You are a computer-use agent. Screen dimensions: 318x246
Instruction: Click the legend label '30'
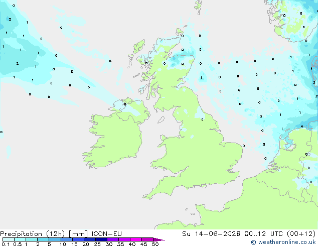click(x=109, y=244)
